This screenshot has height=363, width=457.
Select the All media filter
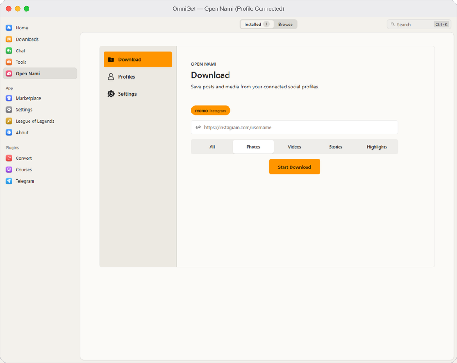pyautogui.click(x=212, y=146)
